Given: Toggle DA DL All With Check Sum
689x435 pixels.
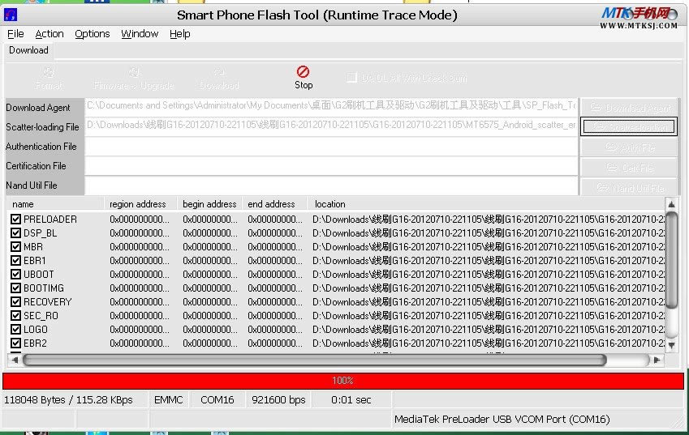Looking at the screenshot, I should (x=351, y=78).
